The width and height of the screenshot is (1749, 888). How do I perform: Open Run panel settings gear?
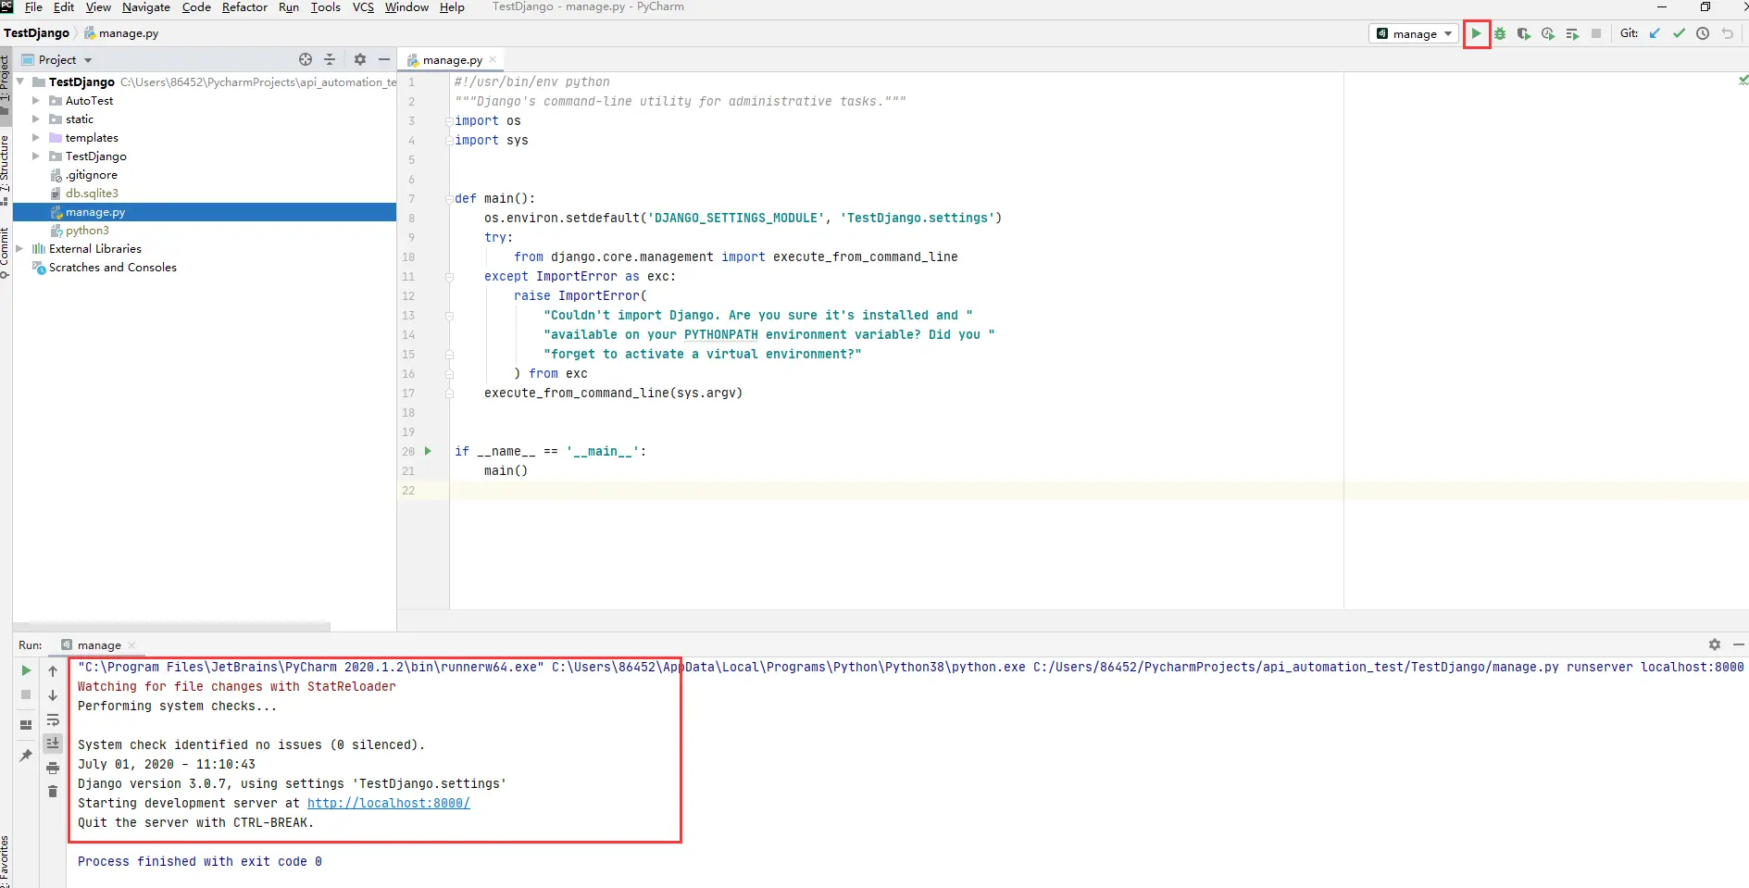point(1715,644)
